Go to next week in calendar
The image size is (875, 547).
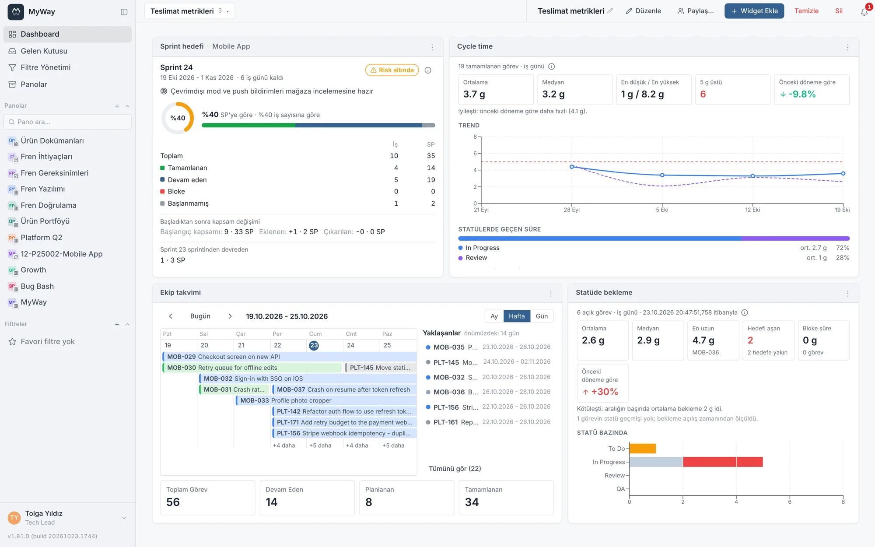click(x=230, y=316)
